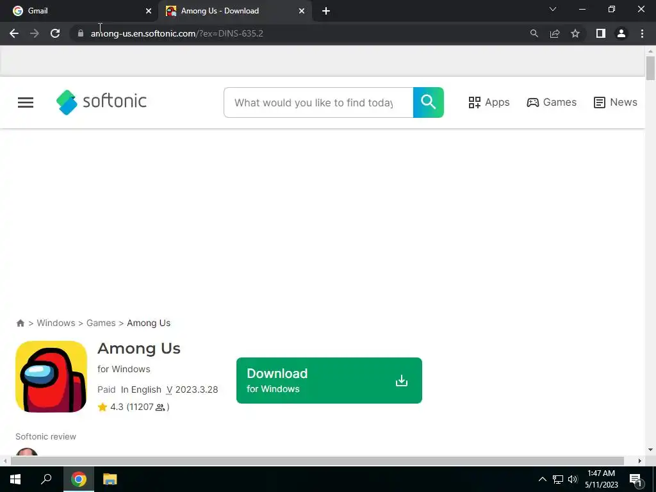Click the Chrome taskbar icon

[x=79, y=479]
